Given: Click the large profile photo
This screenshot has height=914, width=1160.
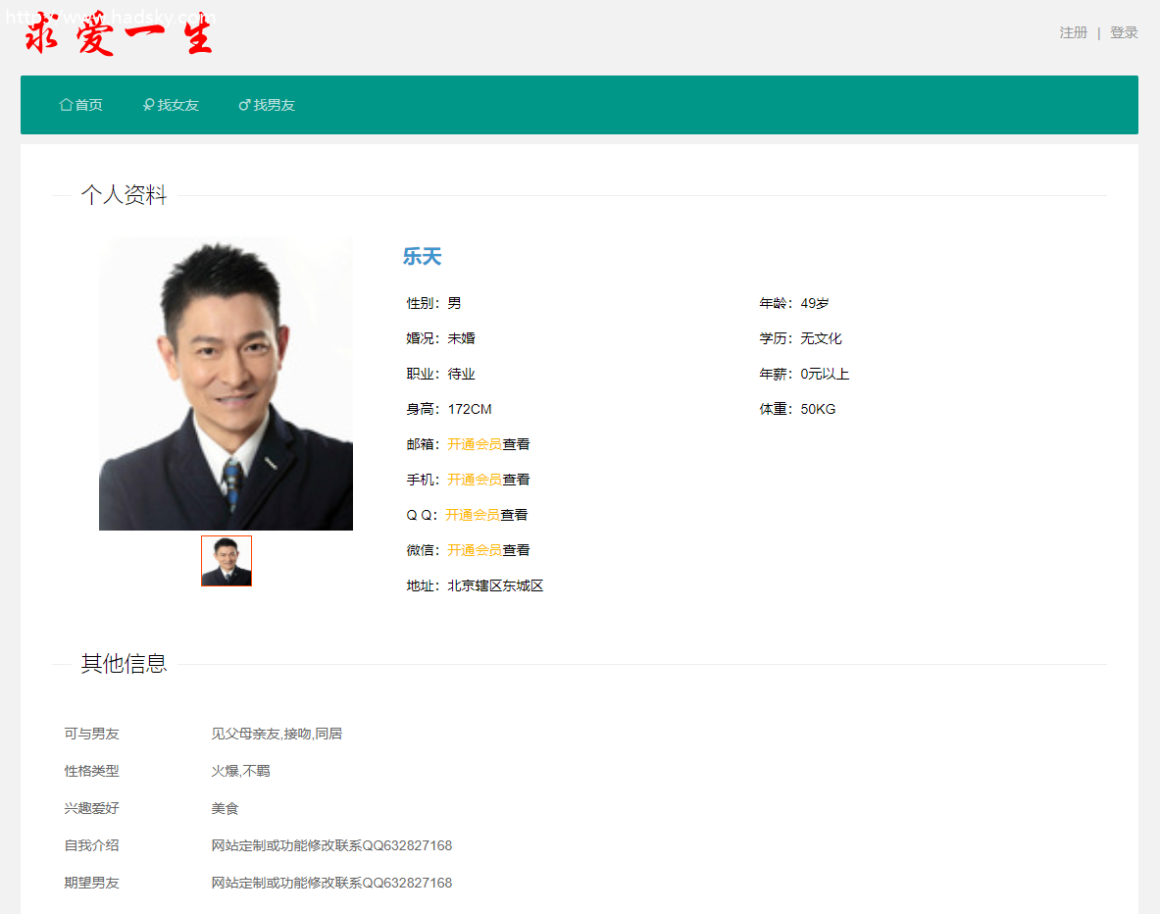Looking at the screenshot, I should 226,383.
